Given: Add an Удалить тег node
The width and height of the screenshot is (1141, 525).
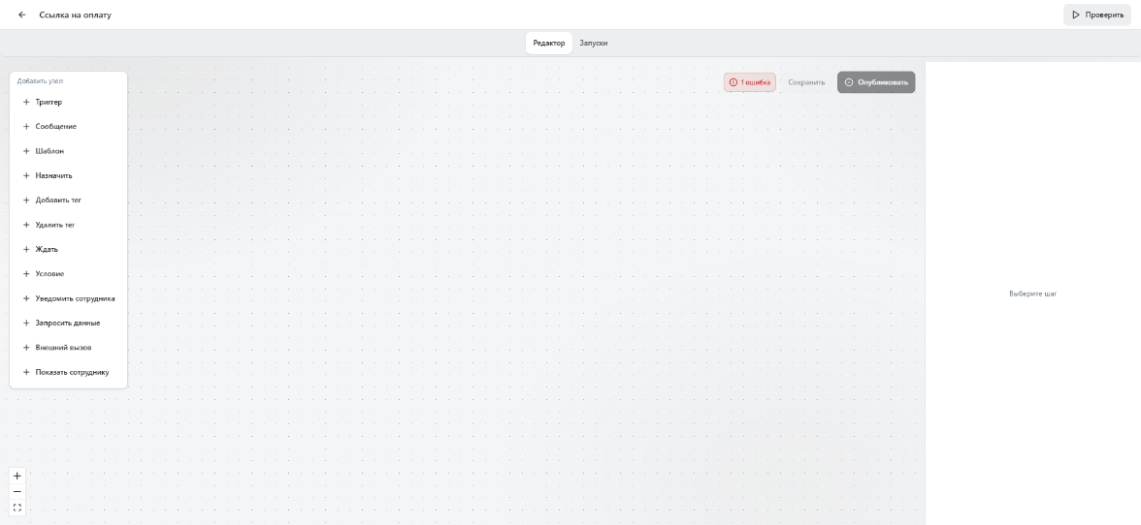Looking at the screenshot, I should click(68, 225).
